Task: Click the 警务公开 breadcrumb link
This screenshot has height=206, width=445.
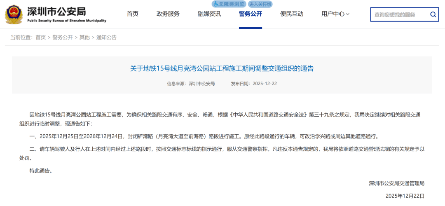Action: (x=63, y=37)
